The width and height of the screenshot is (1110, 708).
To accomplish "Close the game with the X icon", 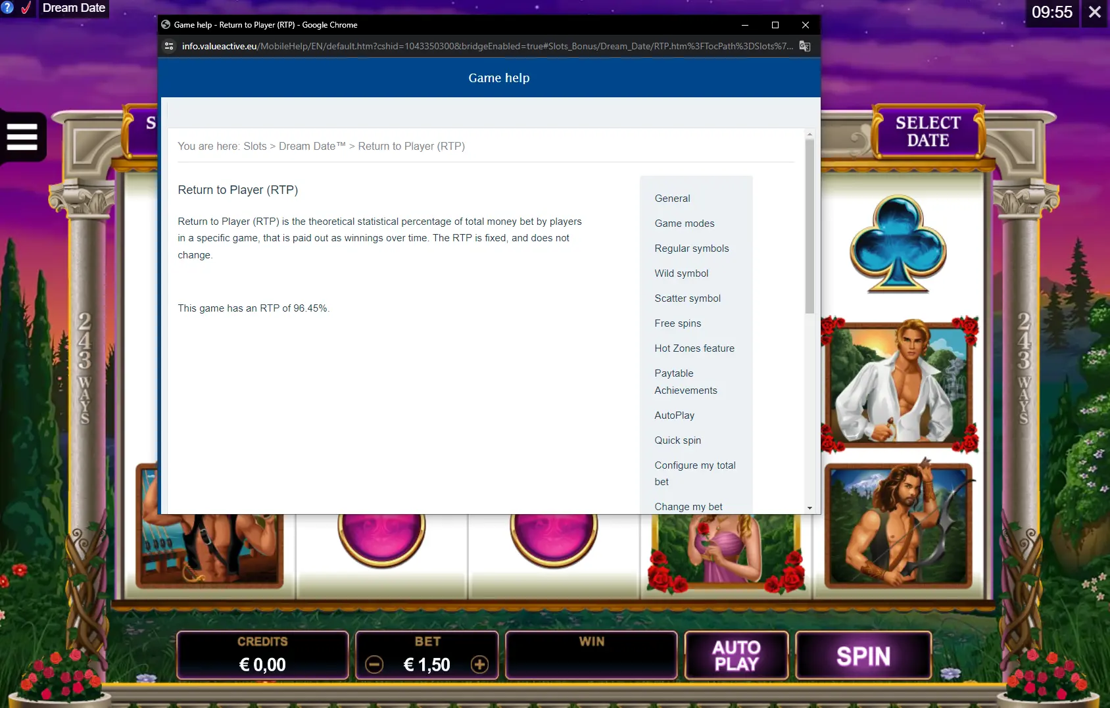I will pyautogui.click(x=1095, y=12).
